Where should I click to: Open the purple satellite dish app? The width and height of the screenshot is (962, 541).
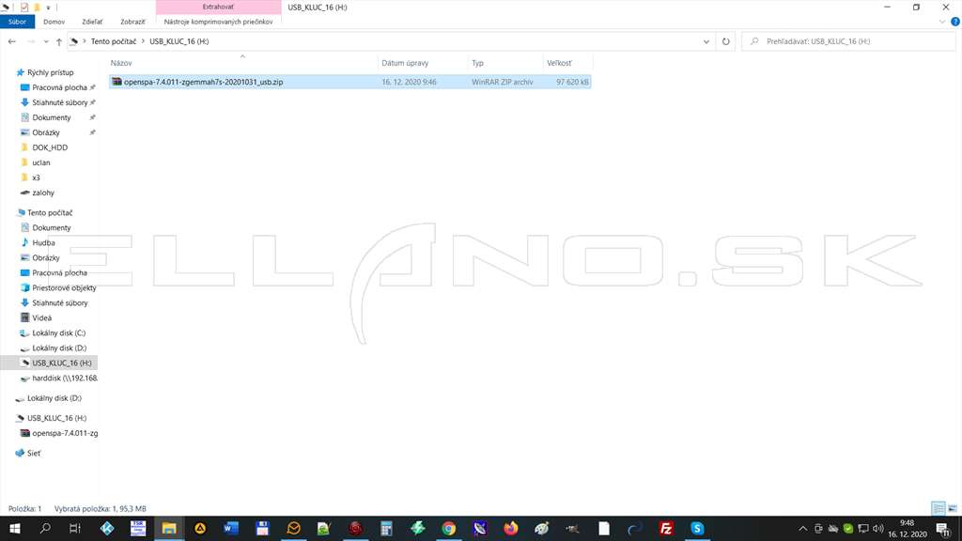coord(480,528)
